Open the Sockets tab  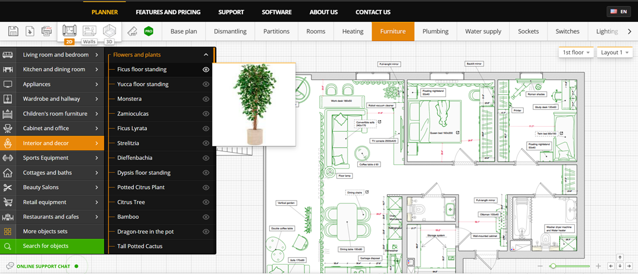coord(528,31)
